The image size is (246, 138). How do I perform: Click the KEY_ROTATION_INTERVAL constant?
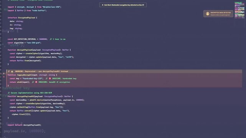[x=25, y=39]
